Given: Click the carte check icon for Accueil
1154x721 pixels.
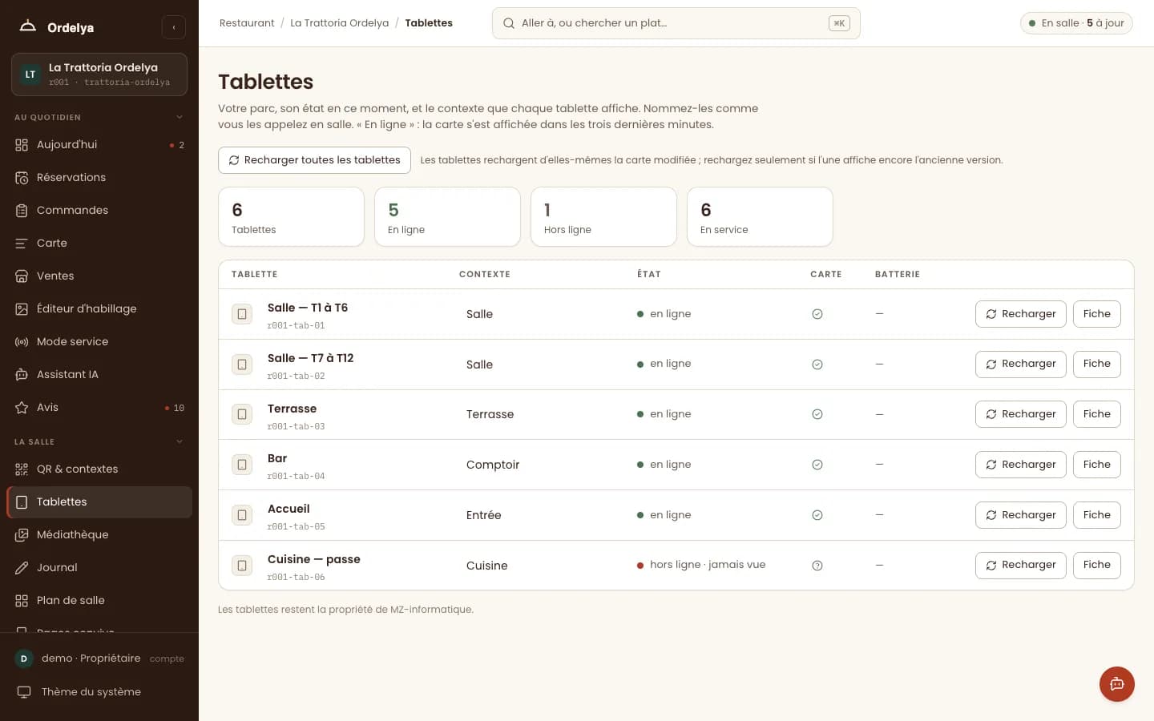Looking at the screenshot, I should (x=817, y=515).
